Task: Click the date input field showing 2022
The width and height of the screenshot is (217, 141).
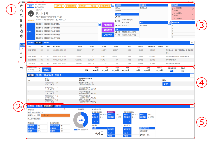Action: pos(31,69)
